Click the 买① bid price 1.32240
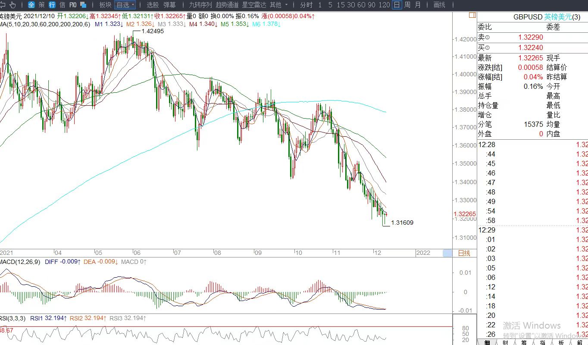 pos(531,47)
